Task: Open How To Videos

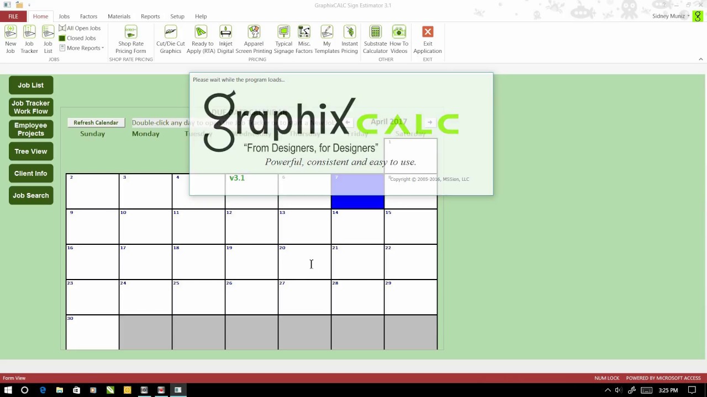Action: [x=399, y=40]
